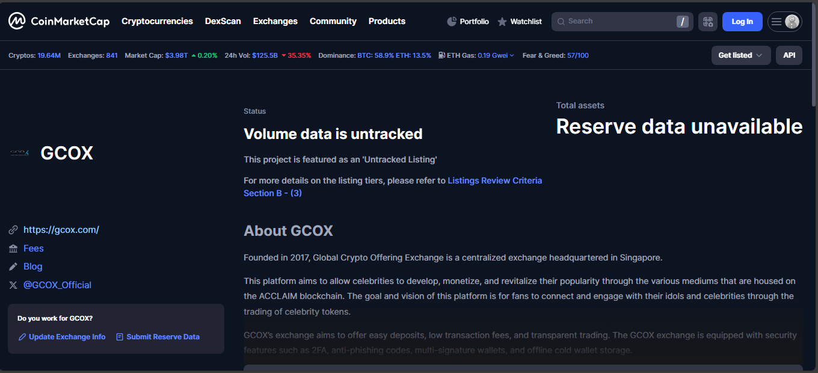Click the API button
The width and height of the screenshot is (818, 373).
(x=789, y=55)
